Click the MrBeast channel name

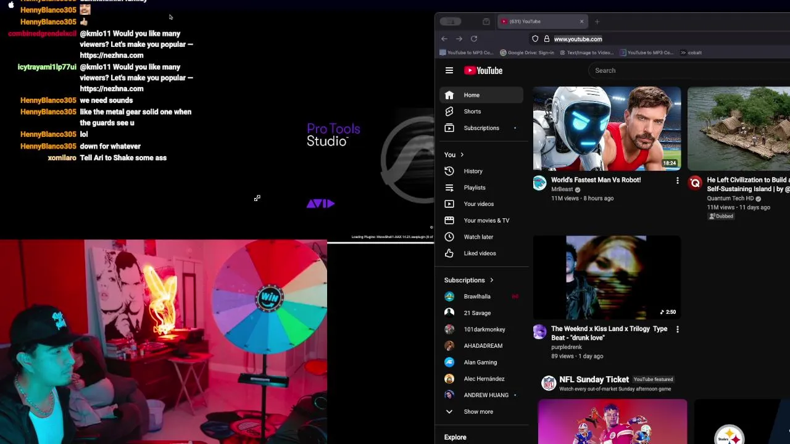pos(562,189)
